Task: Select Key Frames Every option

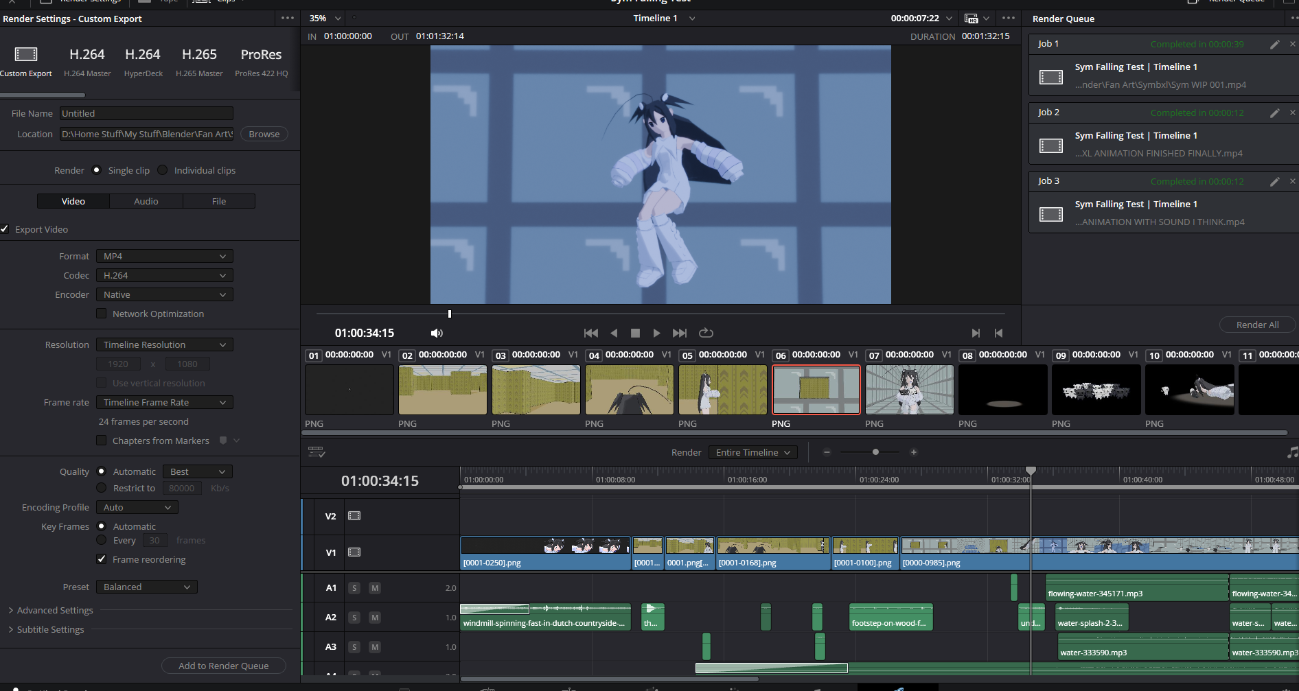Action: point(102,540)
